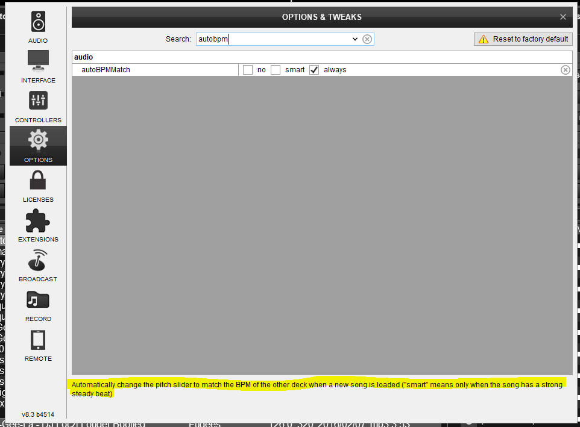Viewport: 580px width, 427px height.
Task: Click Reset to factory default button
Action: click(523, 39)
